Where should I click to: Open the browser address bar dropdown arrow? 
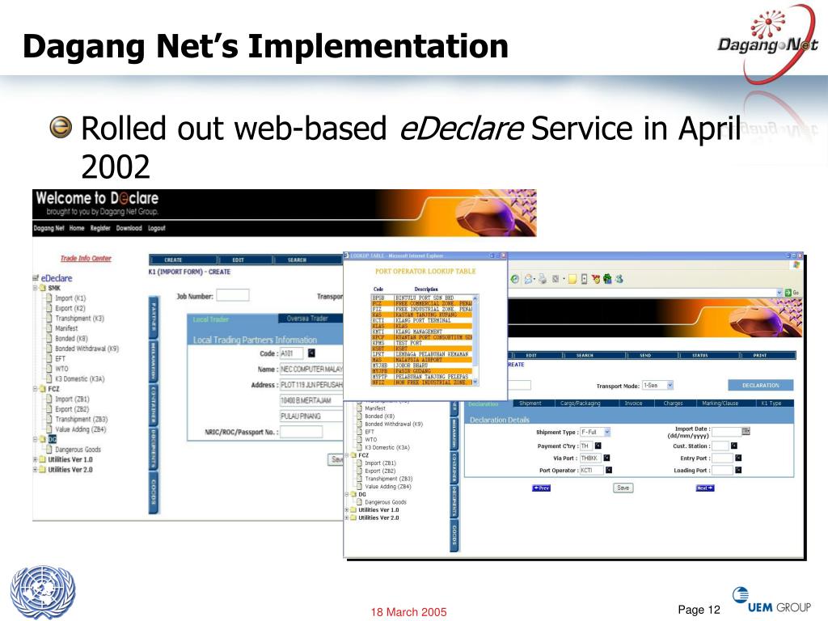tap(779, 293)
